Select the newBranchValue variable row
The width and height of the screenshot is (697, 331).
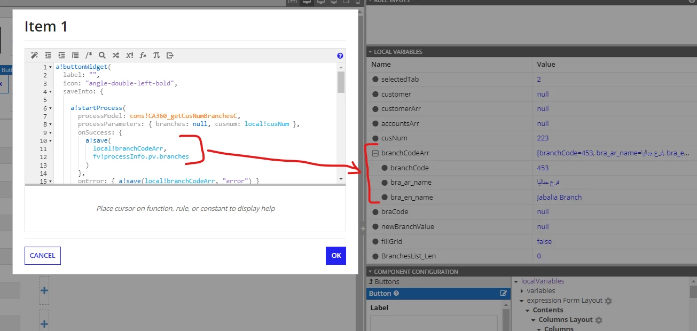[531, 226]
